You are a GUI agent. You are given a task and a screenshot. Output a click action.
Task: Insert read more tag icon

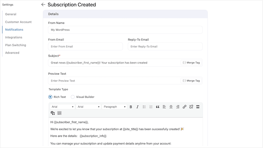pos(198,107)
